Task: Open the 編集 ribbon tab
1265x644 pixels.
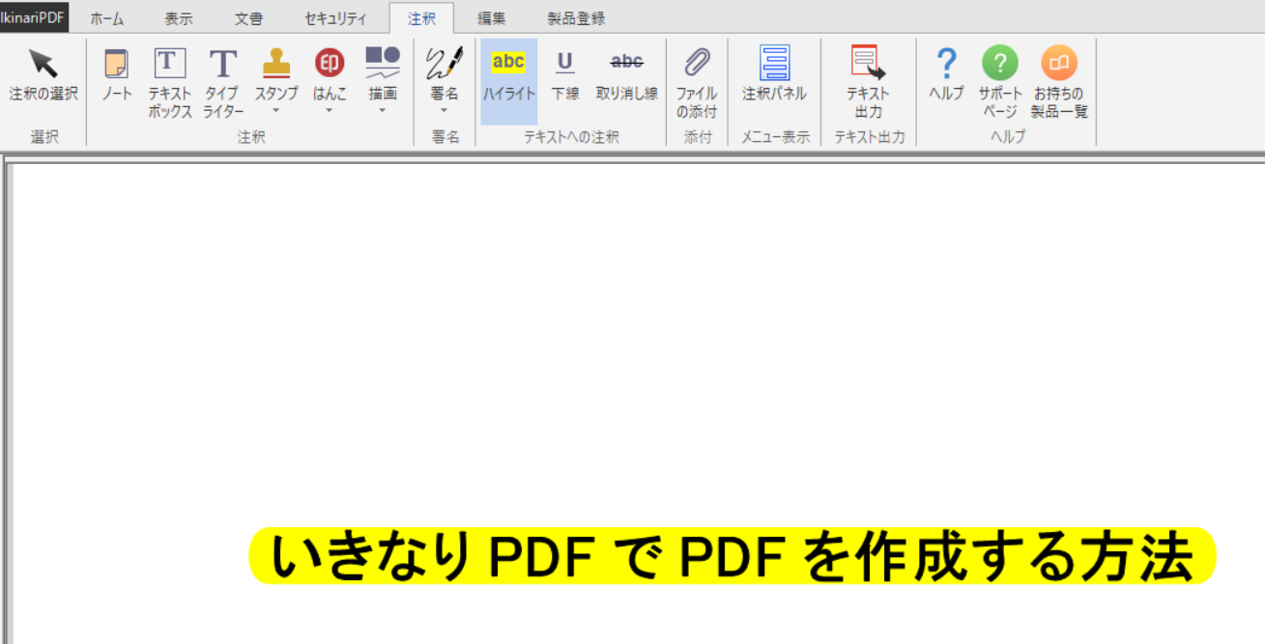Action: point(491,18)
